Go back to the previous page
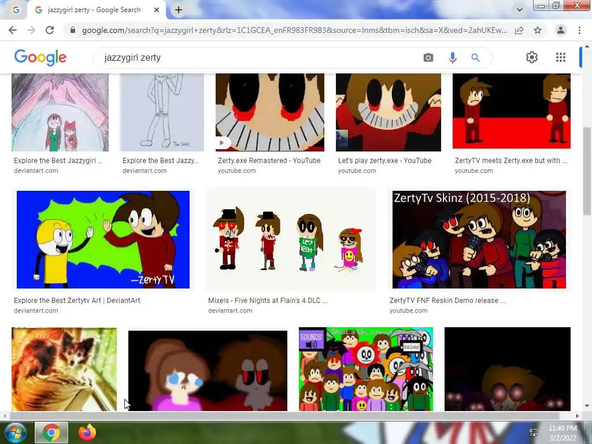Screen dimensions: 592x444 click(13, 30)
